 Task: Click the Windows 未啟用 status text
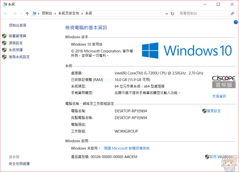point(85,148)
